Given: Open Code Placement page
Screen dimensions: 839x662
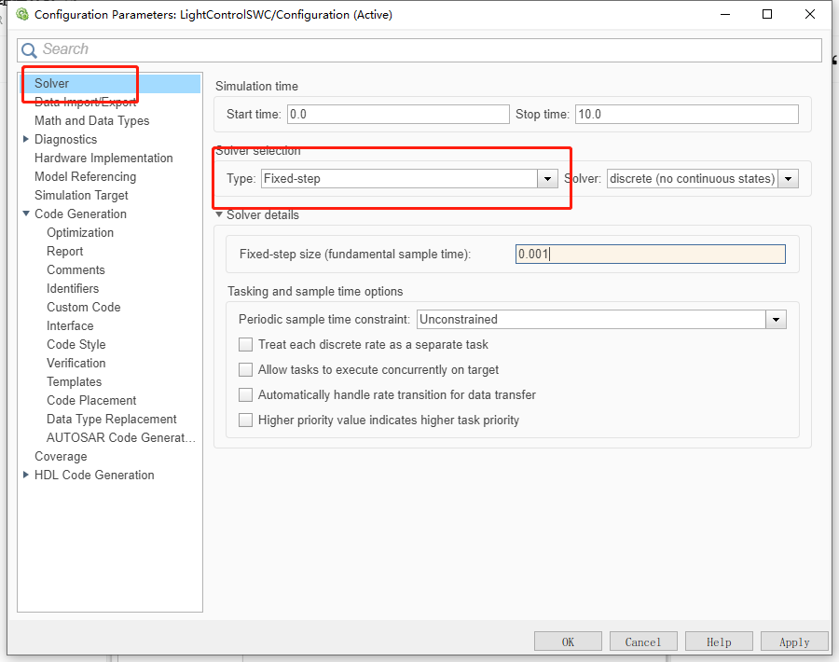Looking at the screenshot, I should point(91,400).
